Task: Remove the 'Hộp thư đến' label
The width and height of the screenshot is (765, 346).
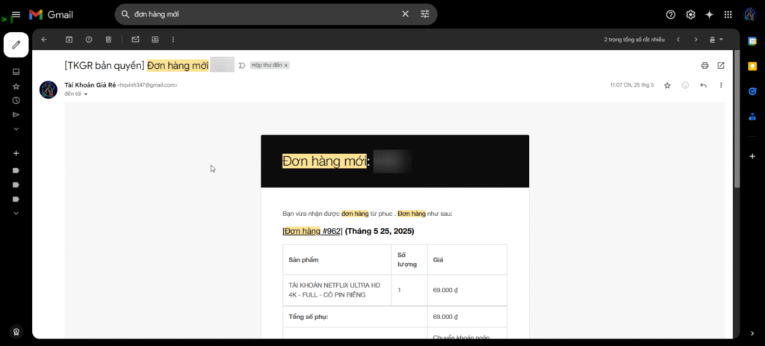Action: pyautogui.click(x=286, y=66)
